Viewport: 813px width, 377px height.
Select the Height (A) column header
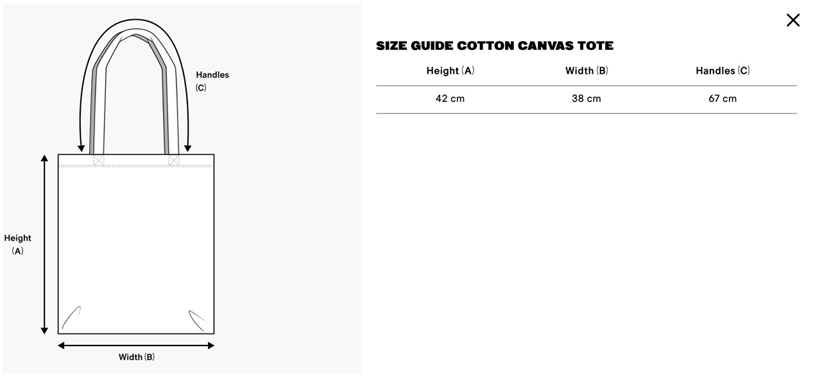coord(450,71)
